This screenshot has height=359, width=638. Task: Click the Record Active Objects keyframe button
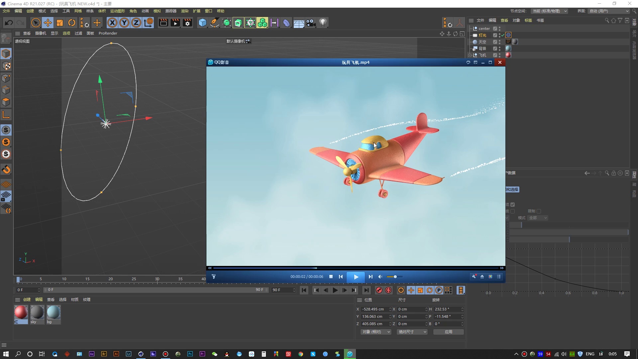(379, 290)
